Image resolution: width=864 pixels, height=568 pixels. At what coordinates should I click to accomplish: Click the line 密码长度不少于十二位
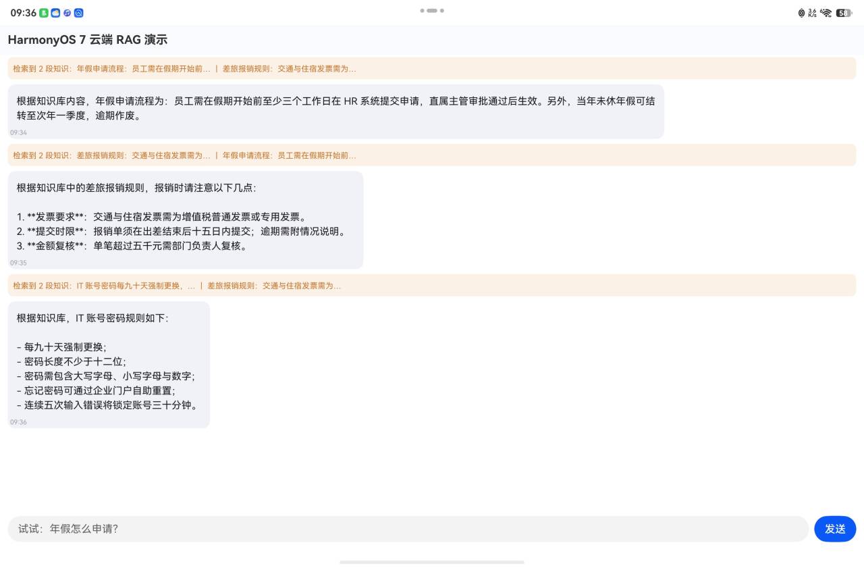pyautogui.click(x=72, y=361)
